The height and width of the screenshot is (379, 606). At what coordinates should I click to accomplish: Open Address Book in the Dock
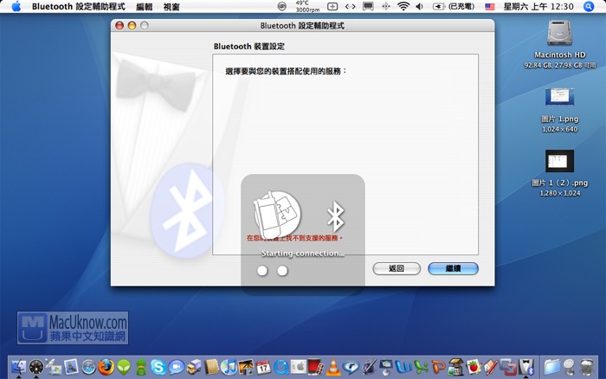211,367
